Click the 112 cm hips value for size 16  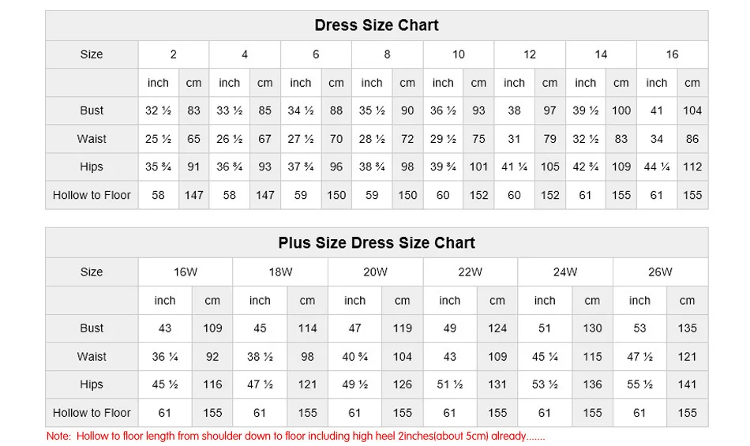tap(692, 167)
